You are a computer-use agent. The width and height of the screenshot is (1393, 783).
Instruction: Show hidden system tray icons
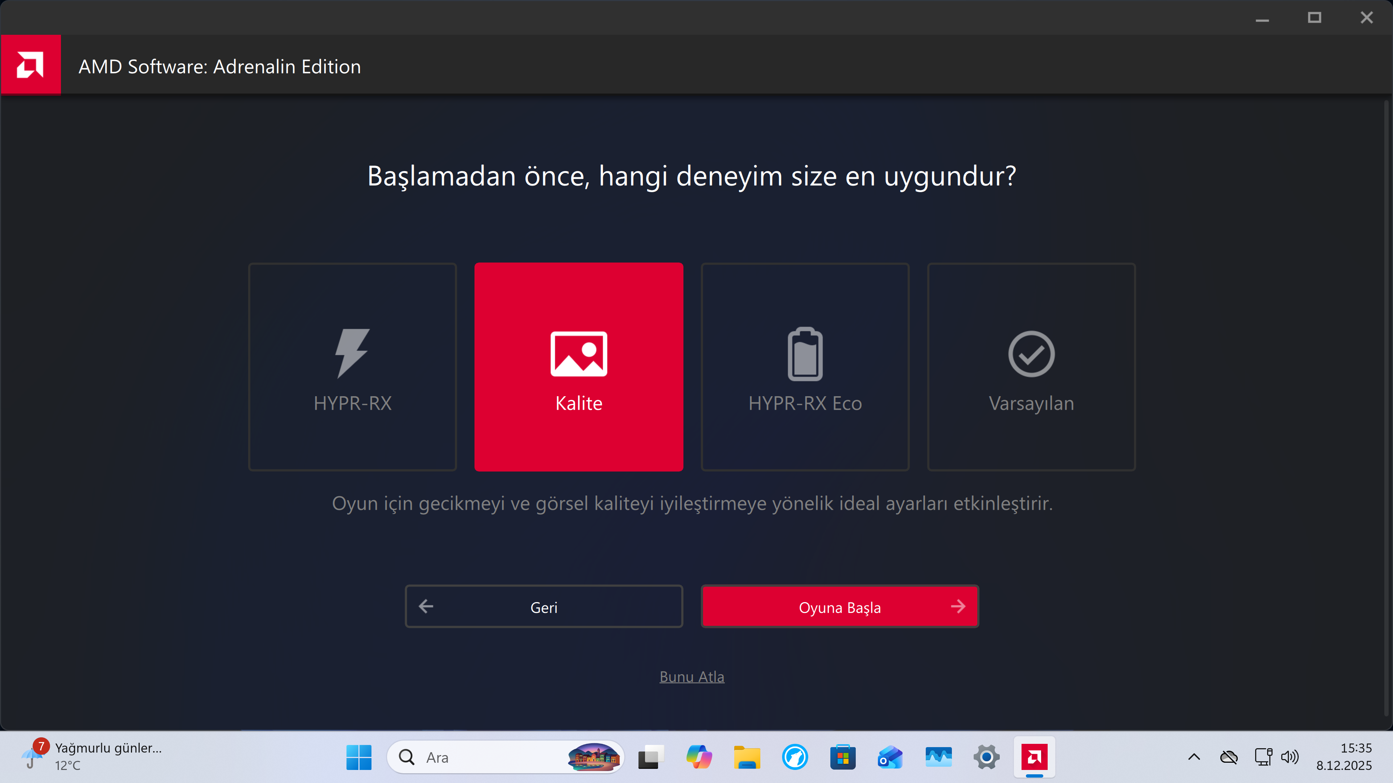pyautogui.click(x=1194, y=757)
